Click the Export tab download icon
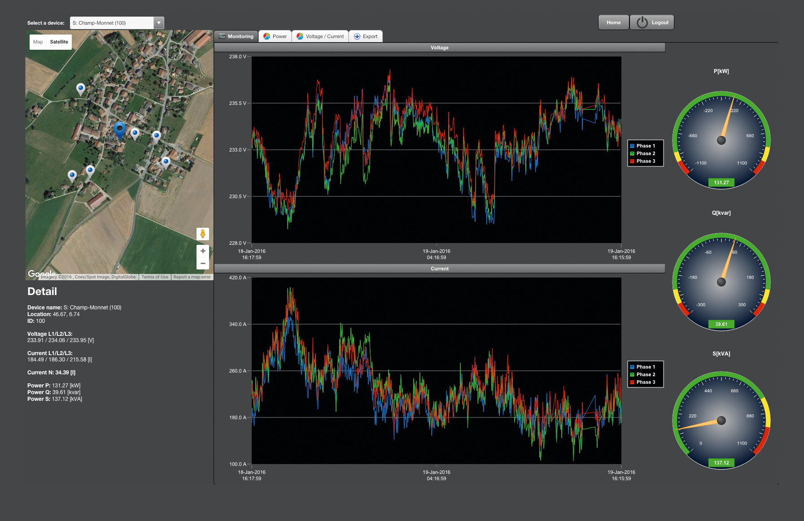 [357, 36]
